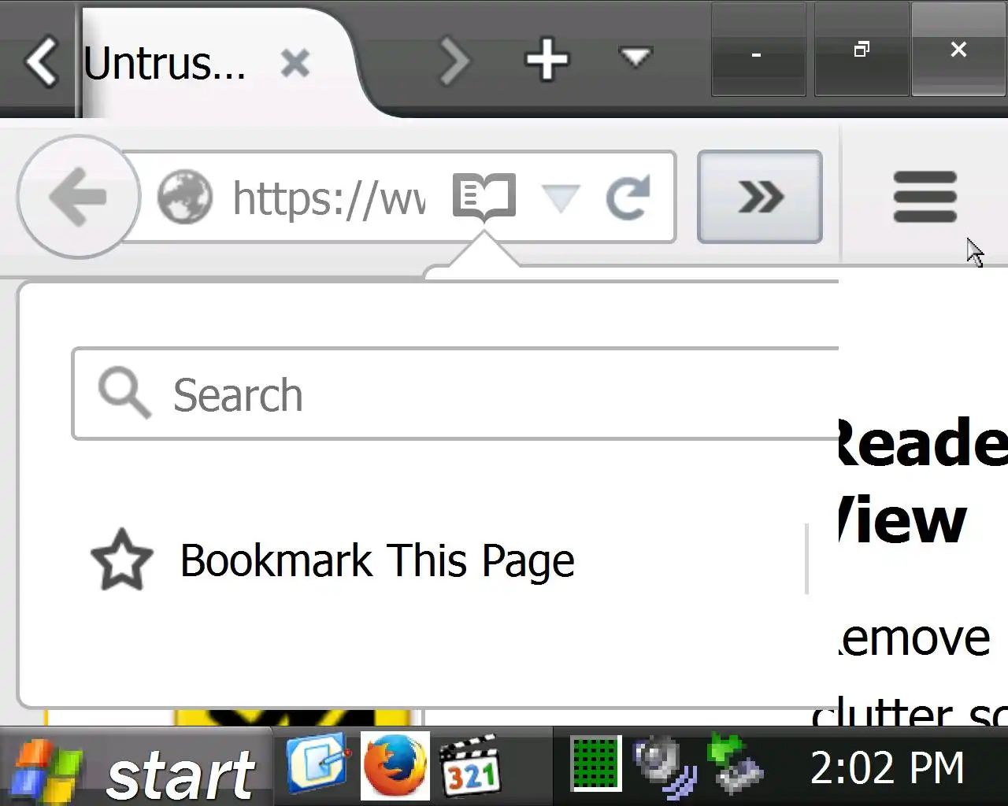Focus the Search field in panel
The height and width of the screenshot is (806, 1008).
[x=455, y=394]
